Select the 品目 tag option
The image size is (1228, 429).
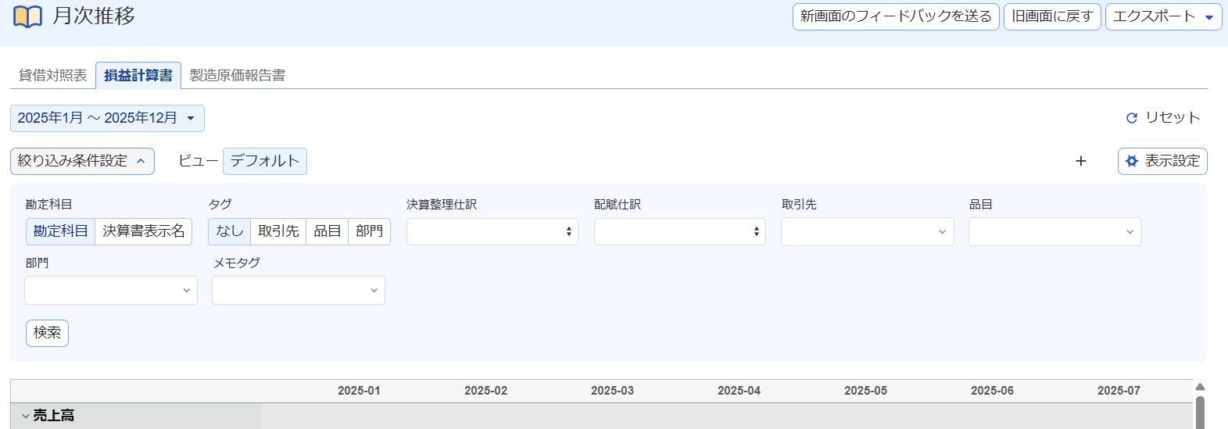pos(328,231)
